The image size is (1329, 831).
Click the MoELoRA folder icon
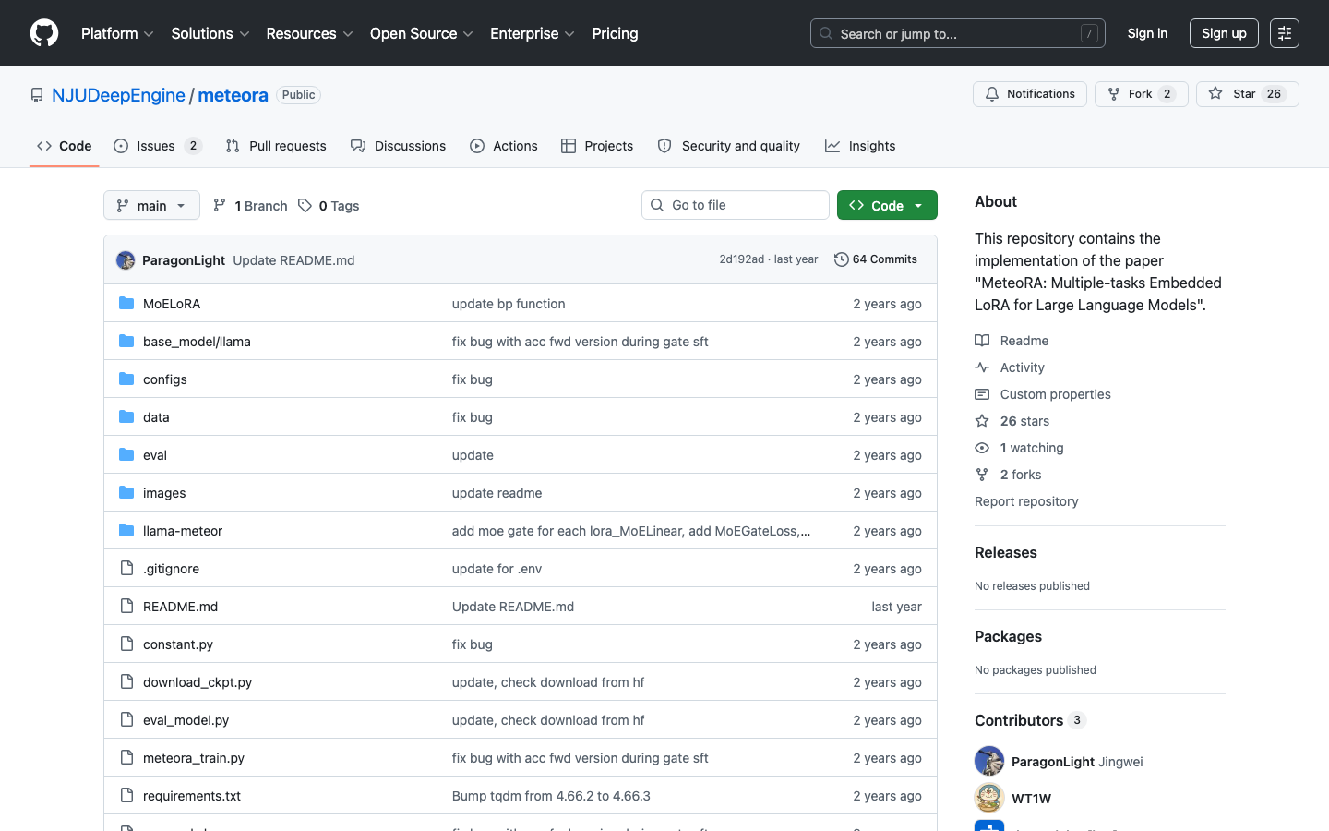(x=126, y=304)
